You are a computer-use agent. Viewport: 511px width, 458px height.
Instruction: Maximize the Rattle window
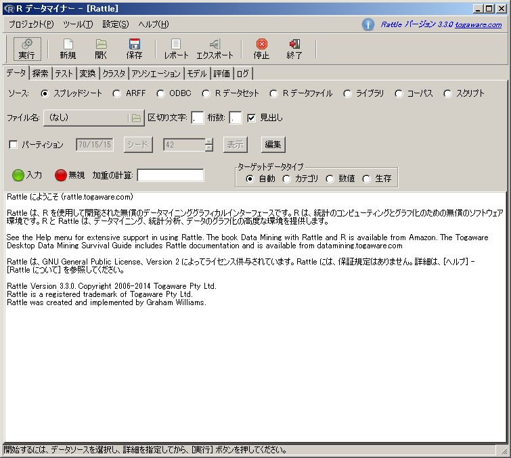click(489, 9)
